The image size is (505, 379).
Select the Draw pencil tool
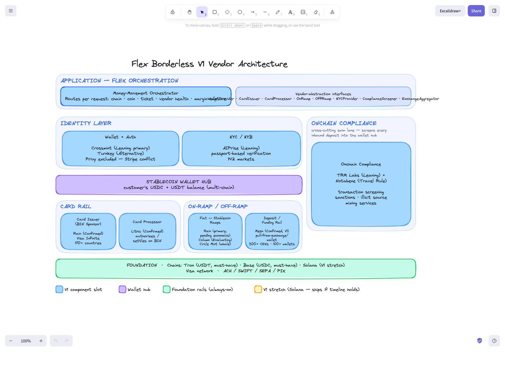click(278, 12)
